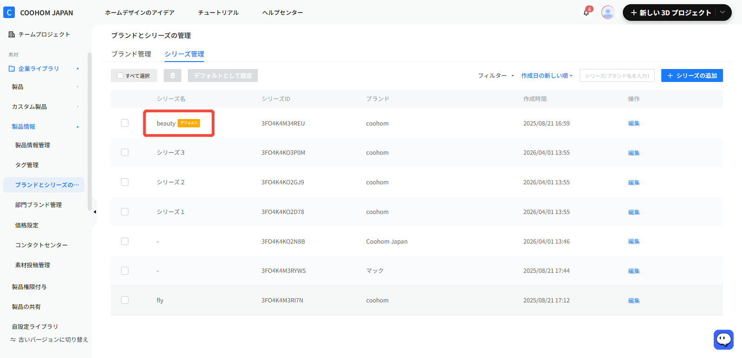This screenshot has width=742, height=358.
Task: Open the chat support bubble
Action: (723, 339)
